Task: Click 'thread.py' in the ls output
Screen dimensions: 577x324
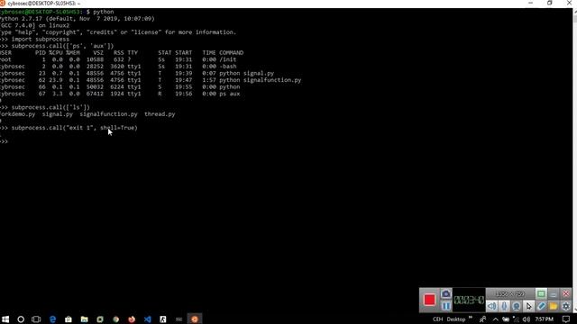Action: pos(160,114)
